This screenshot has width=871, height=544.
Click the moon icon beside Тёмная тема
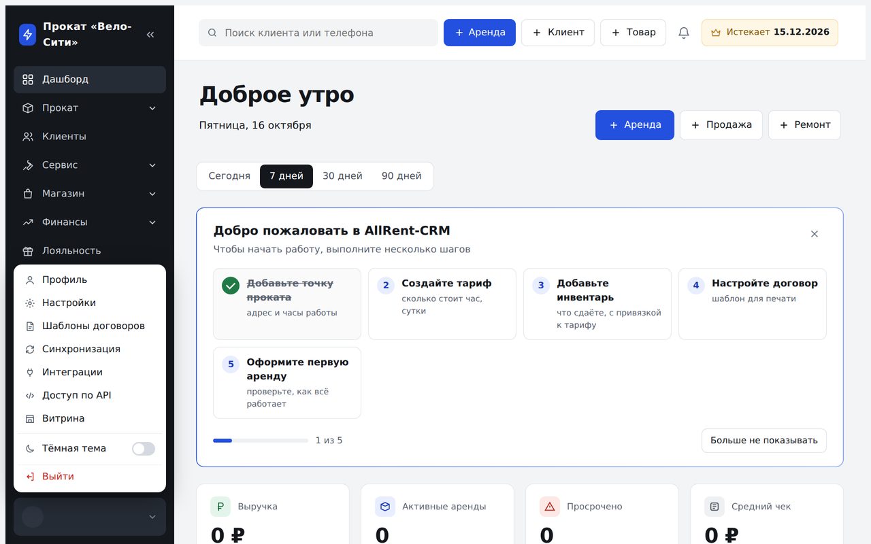30,449
